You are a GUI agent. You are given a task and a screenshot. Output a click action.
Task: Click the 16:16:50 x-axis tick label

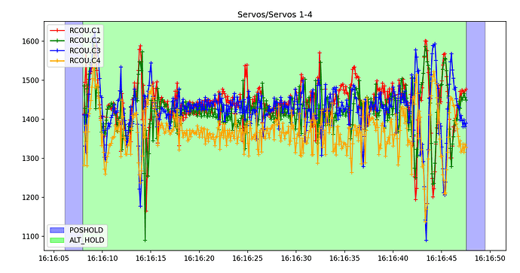click(x=490, y=259)
